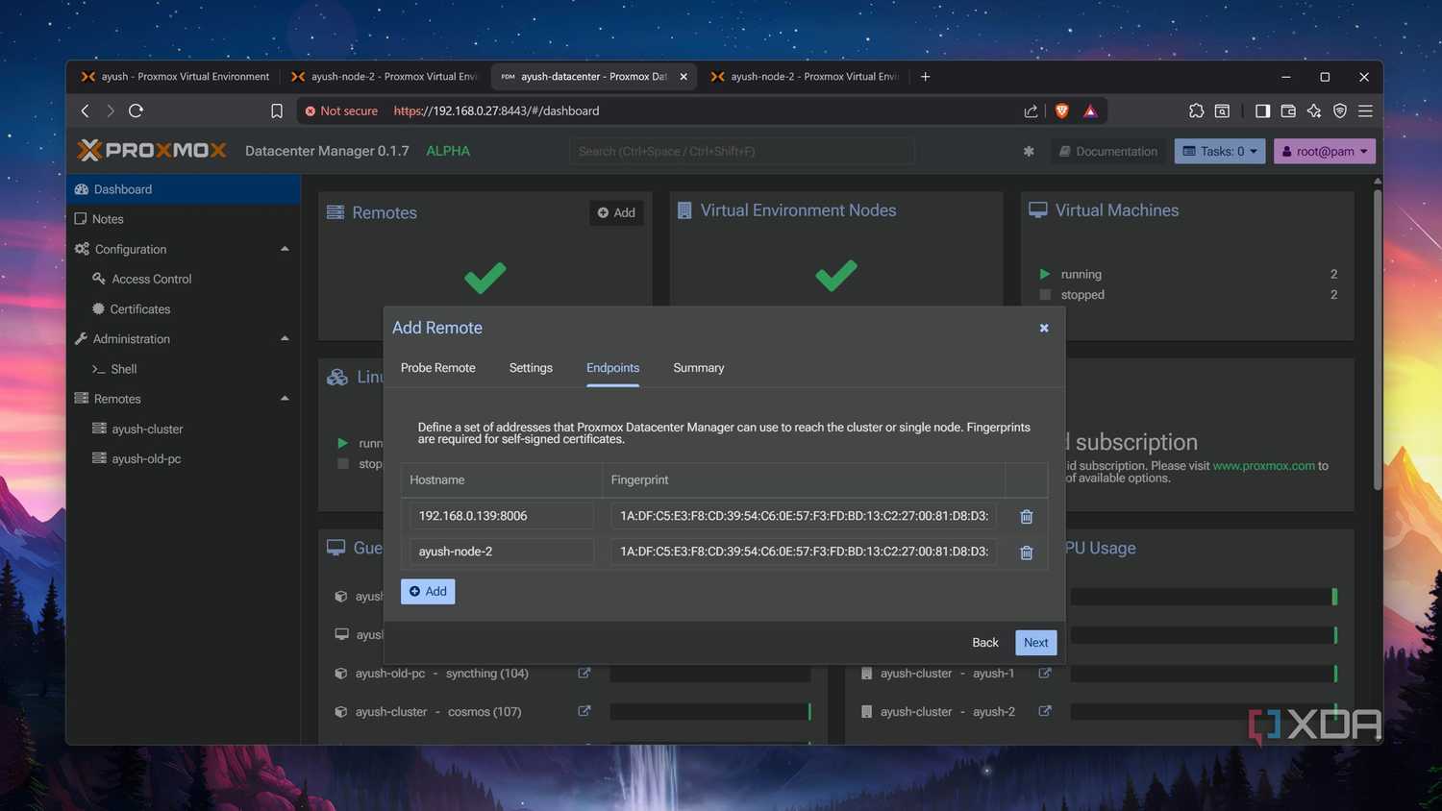Open browser extensions puzzle icon
This screenshot has width=1442, height=811.
(x=1196, y=111)
